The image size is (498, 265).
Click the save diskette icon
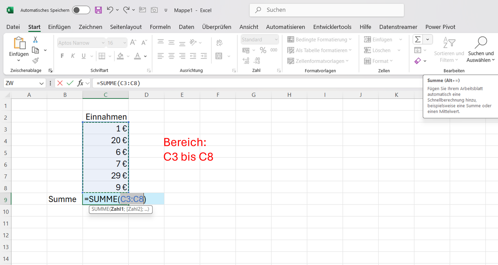(x=98, y=10)
